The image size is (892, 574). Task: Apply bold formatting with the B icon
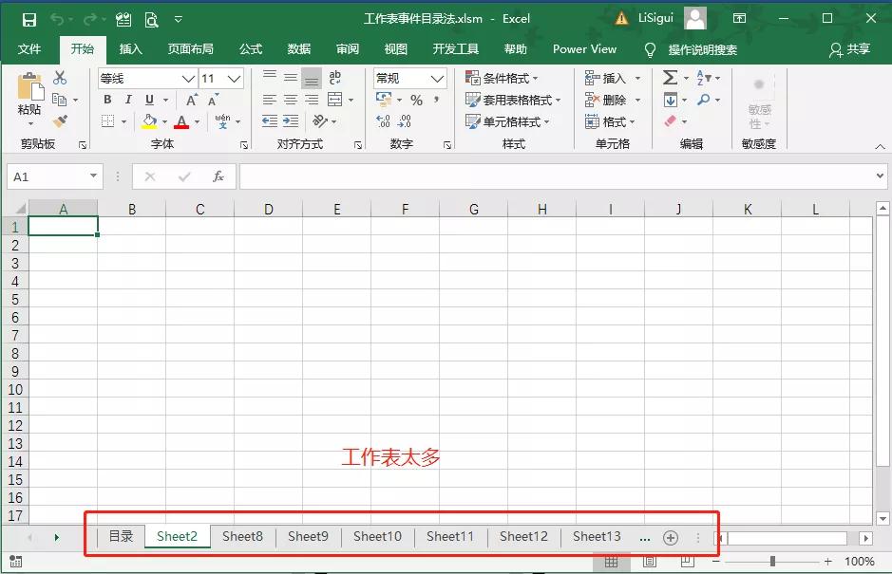(x=107, y=99)
